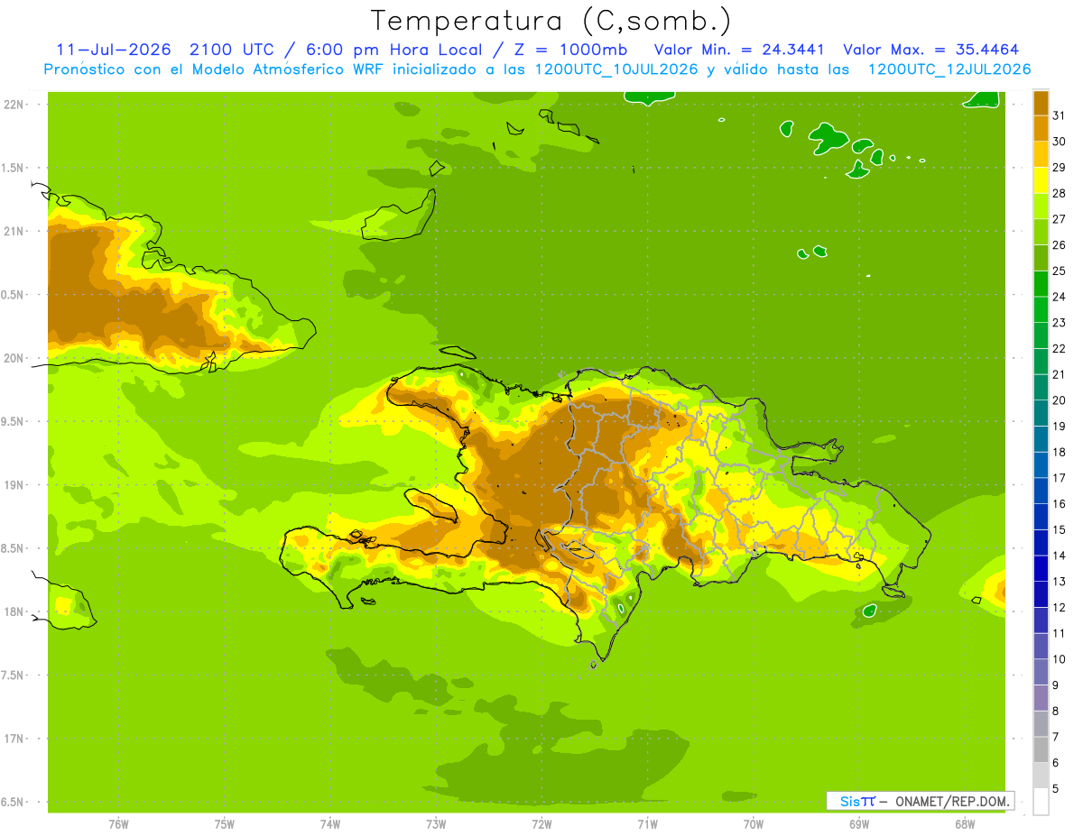Click the legend value '15'

[x=1060, y=529]
